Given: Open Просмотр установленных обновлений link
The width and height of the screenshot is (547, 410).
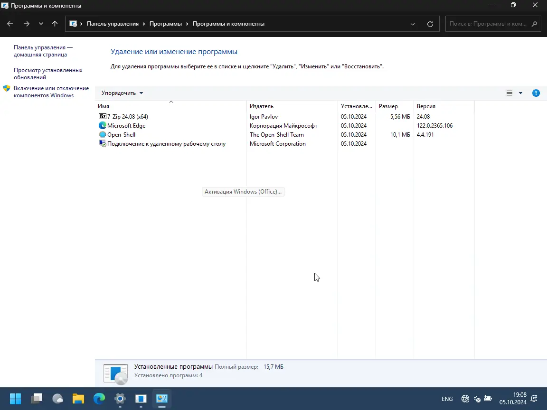Looking at the screenshot, I should 48,74.
